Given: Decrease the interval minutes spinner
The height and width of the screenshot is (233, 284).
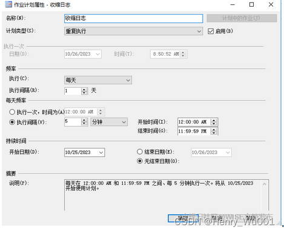Looking at the screenshot, I should pyautogui.click(x=84, y=123).
